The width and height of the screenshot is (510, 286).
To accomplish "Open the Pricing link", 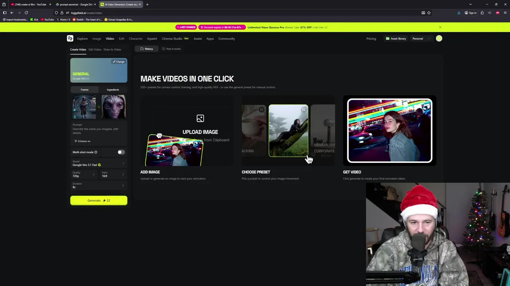I will [371, 39].
